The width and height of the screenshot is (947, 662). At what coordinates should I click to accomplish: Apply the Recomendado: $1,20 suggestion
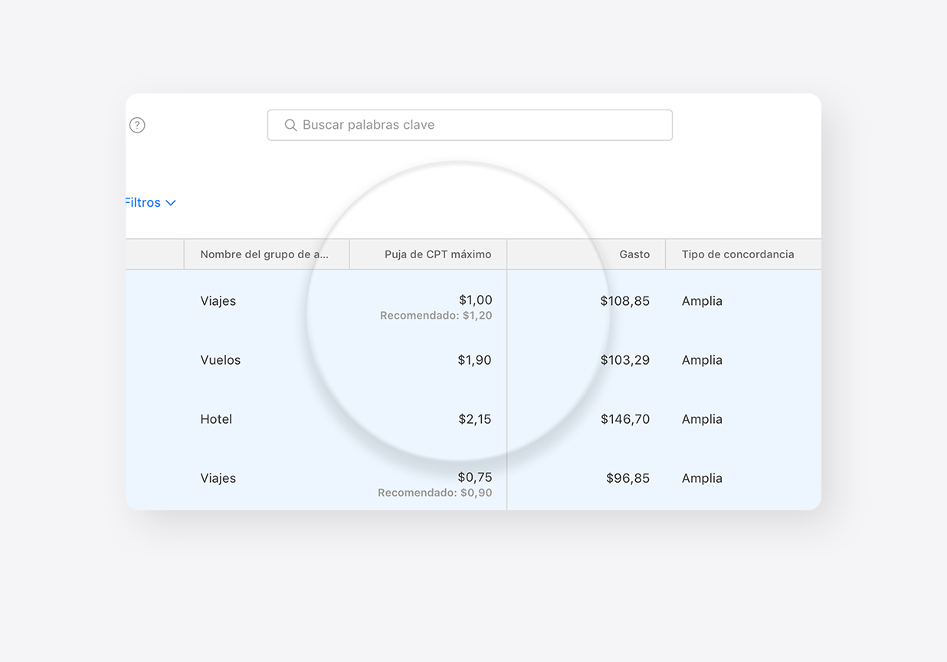[436, 316]
